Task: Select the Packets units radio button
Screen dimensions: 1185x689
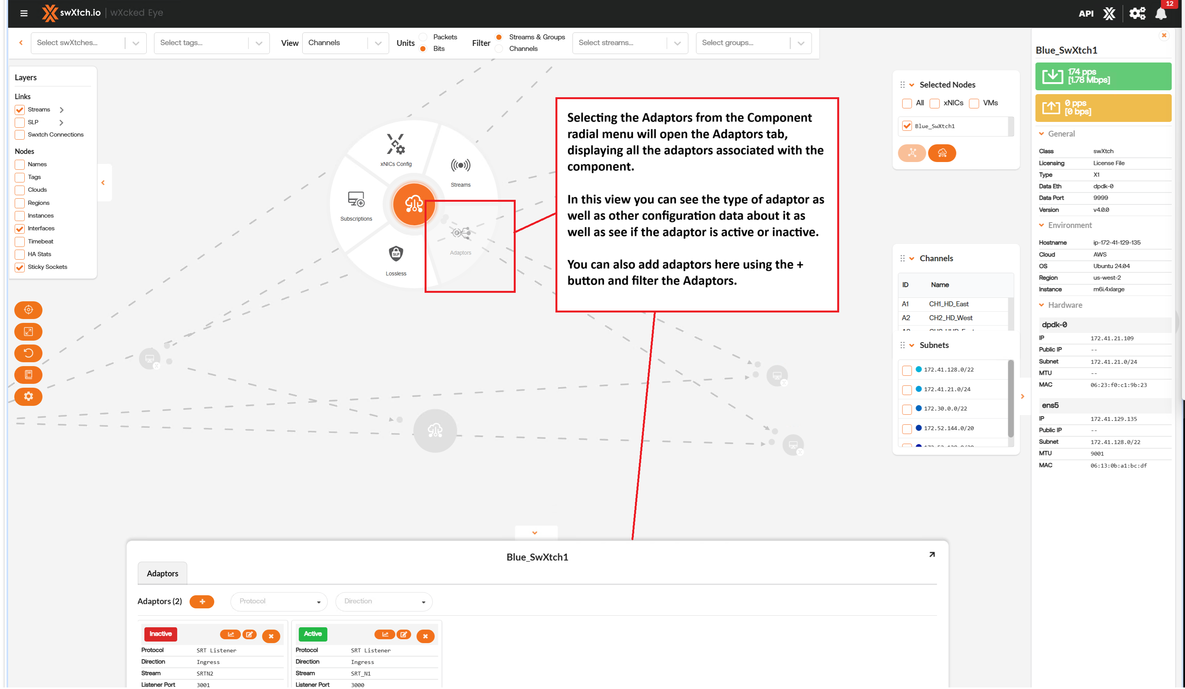Action: point(423,37)
